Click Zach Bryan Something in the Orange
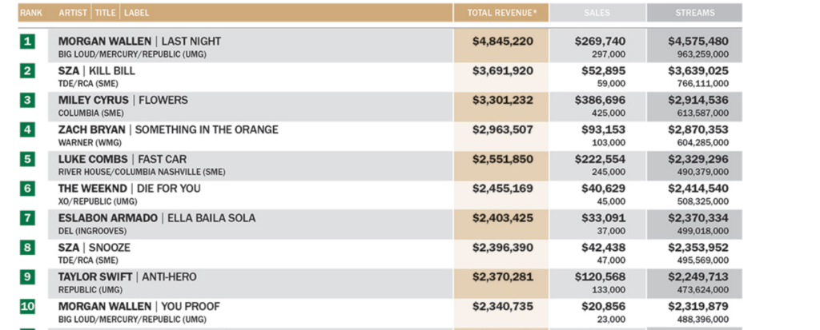The image size is (820, 330). [167, 129]
